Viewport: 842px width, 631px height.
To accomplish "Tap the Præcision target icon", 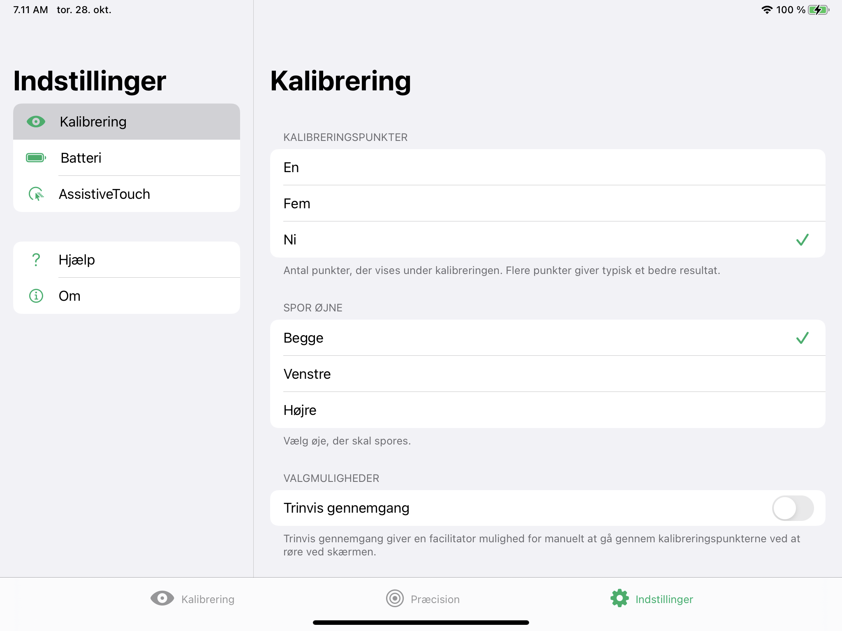I will pos(395,599).
